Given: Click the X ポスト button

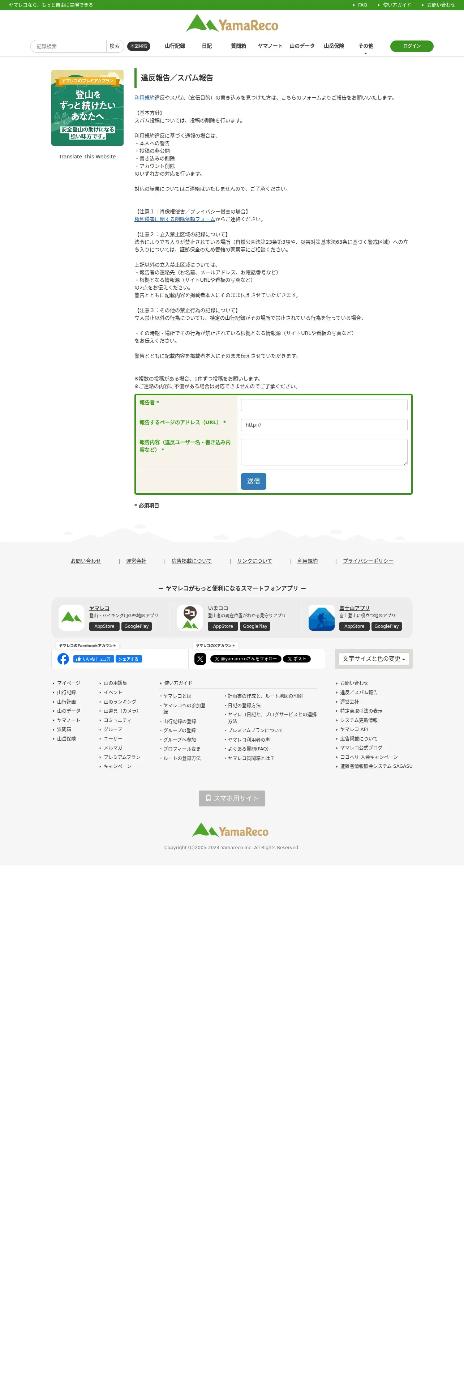Looking at the screenshot, I should 297,659.
